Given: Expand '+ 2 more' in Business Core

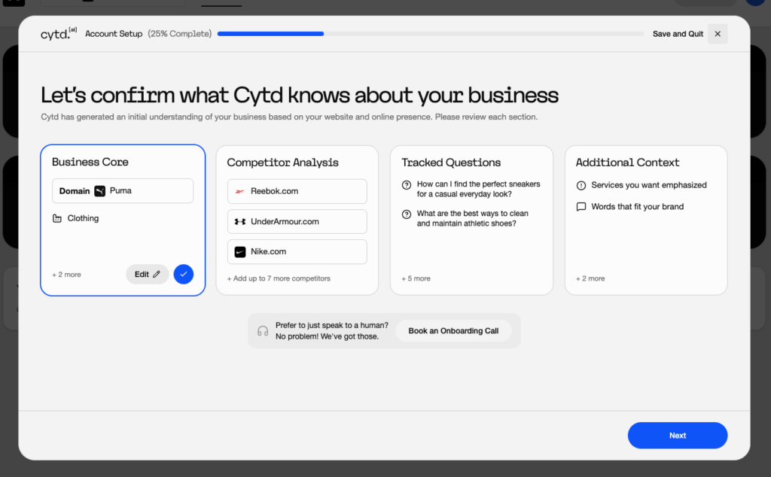Looking at the screenshot, I should click(66, 275).
